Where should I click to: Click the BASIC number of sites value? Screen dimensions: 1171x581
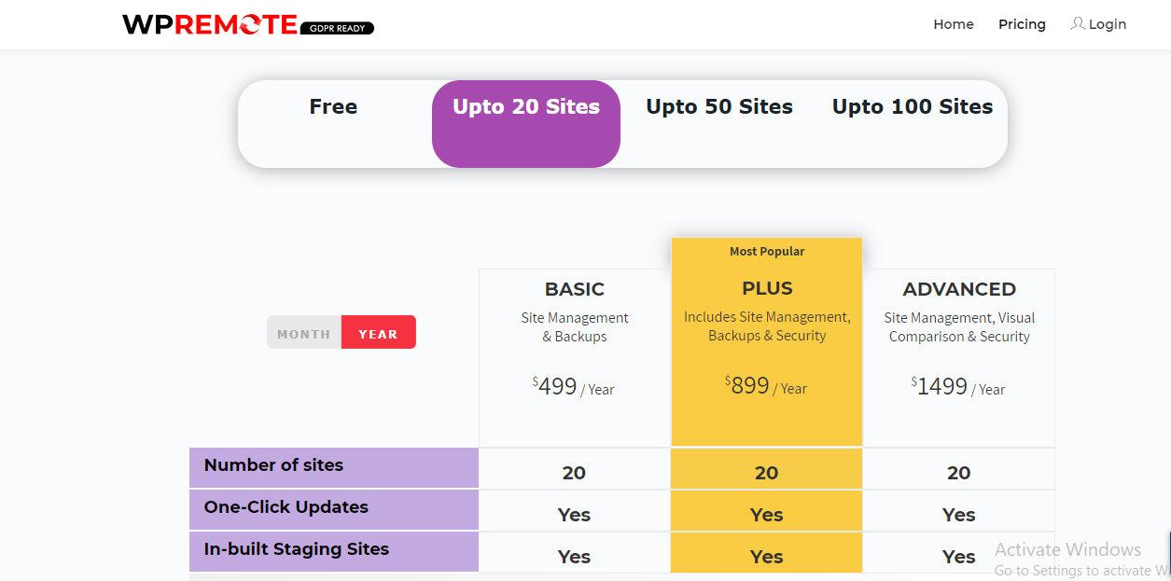pos(574,473)
